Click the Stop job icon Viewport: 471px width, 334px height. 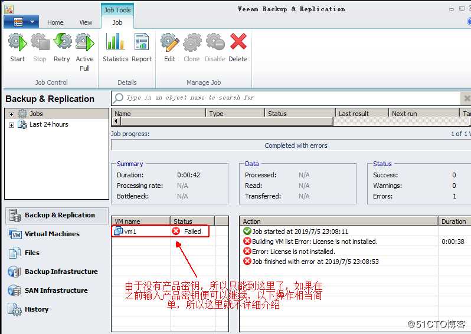[40, 48]
